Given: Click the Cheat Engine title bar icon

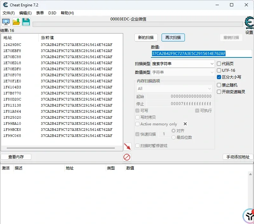Looking at the screenshot, I should click(x=5, y=5).
